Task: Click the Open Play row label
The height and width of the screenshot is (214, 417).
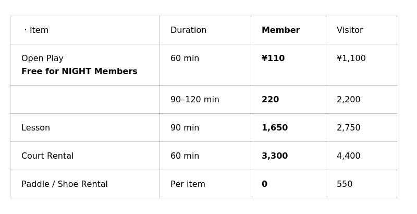Action: 42,58
